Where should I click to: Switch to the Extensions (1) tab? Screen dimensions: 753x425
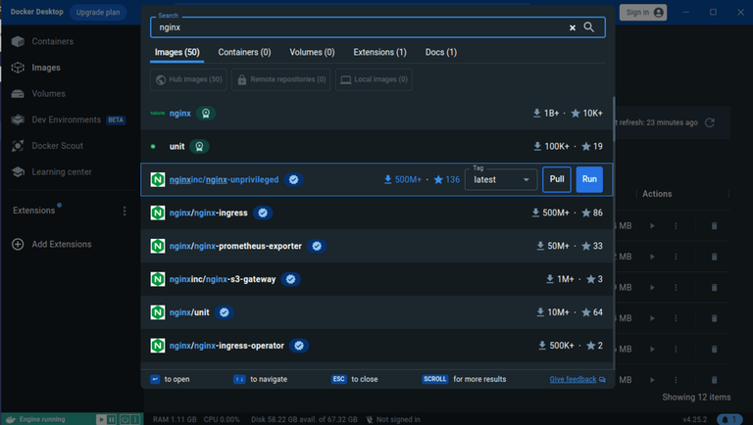pyautogui.click(x=379, y=52)
